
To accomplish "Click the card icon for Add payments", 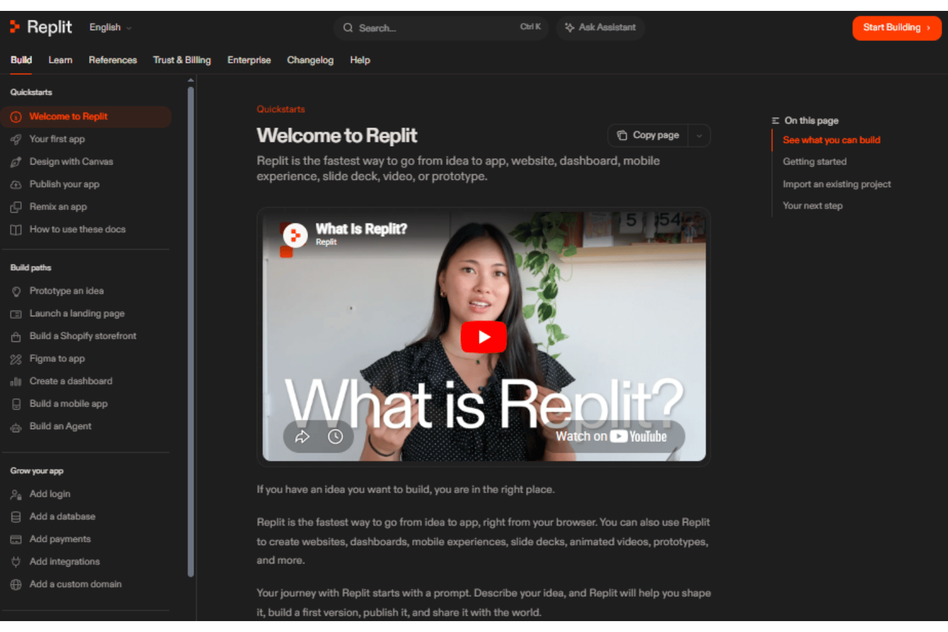I will pos(16,539).
